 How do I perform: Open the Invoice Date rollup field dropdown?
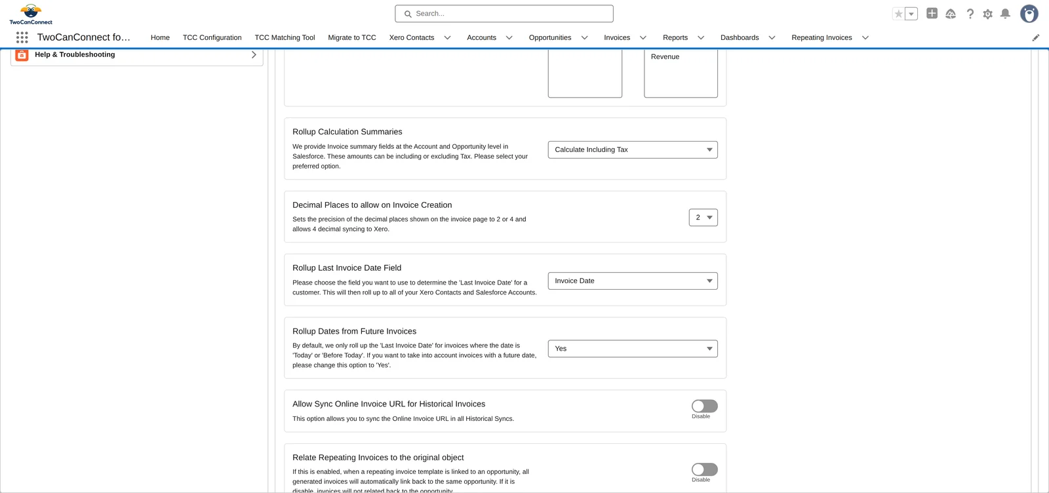tap(633, 281)
